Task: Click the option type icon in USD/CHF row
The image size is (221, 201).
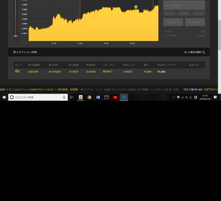Action: click(17, 71)
